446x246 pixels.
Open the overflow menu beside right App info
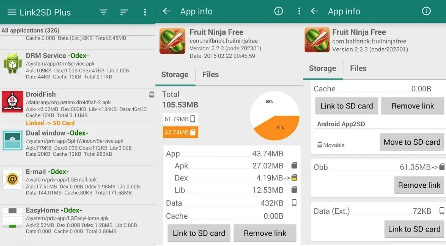299,11
